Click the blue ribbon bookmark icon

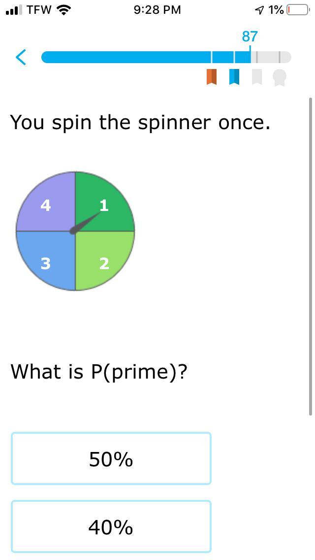[234, 77]
